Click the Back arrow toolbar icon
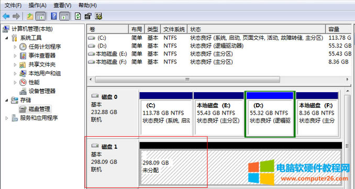The width and height of the screenshot is (355, 189). click(6, 16)
